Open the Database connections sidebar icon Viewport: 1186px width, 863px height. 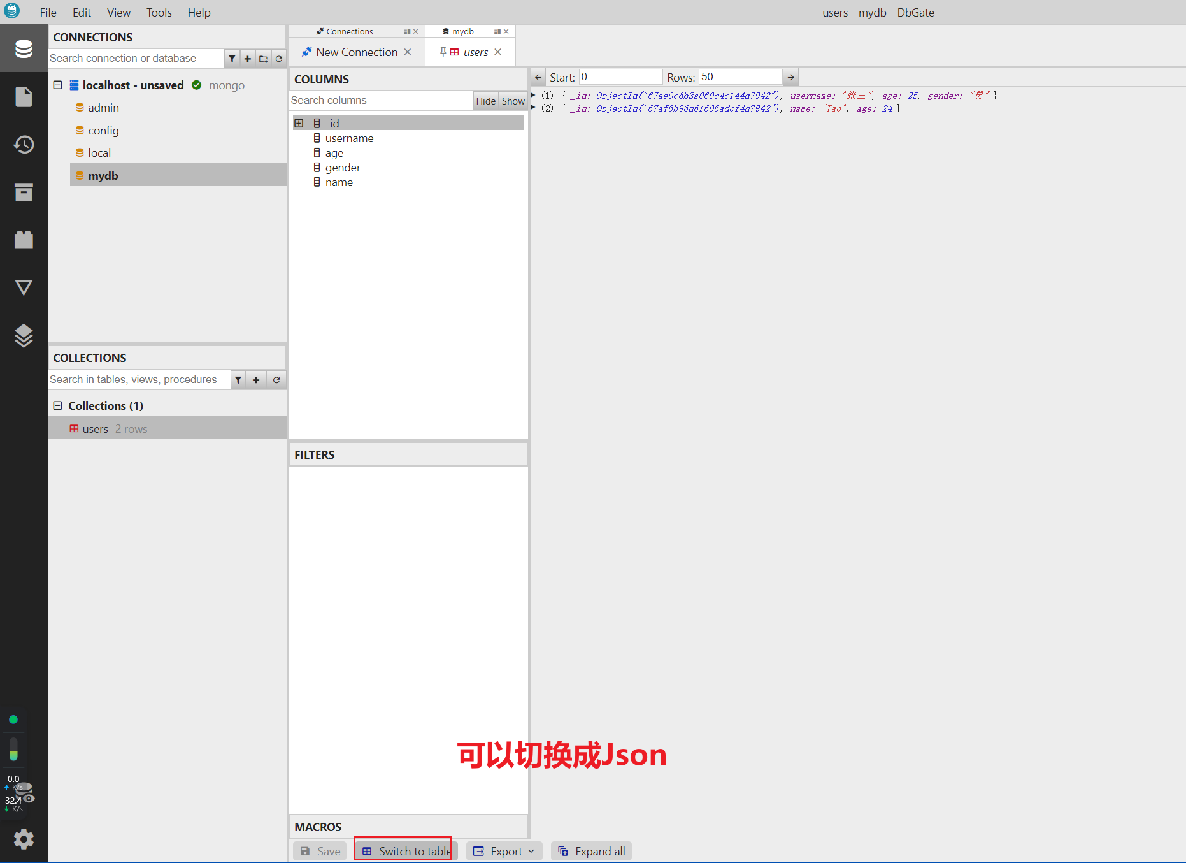pos(24,49)
